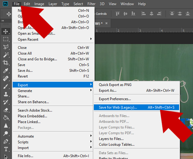
Task: Select the History Brush tool
Action: [6, 102]
